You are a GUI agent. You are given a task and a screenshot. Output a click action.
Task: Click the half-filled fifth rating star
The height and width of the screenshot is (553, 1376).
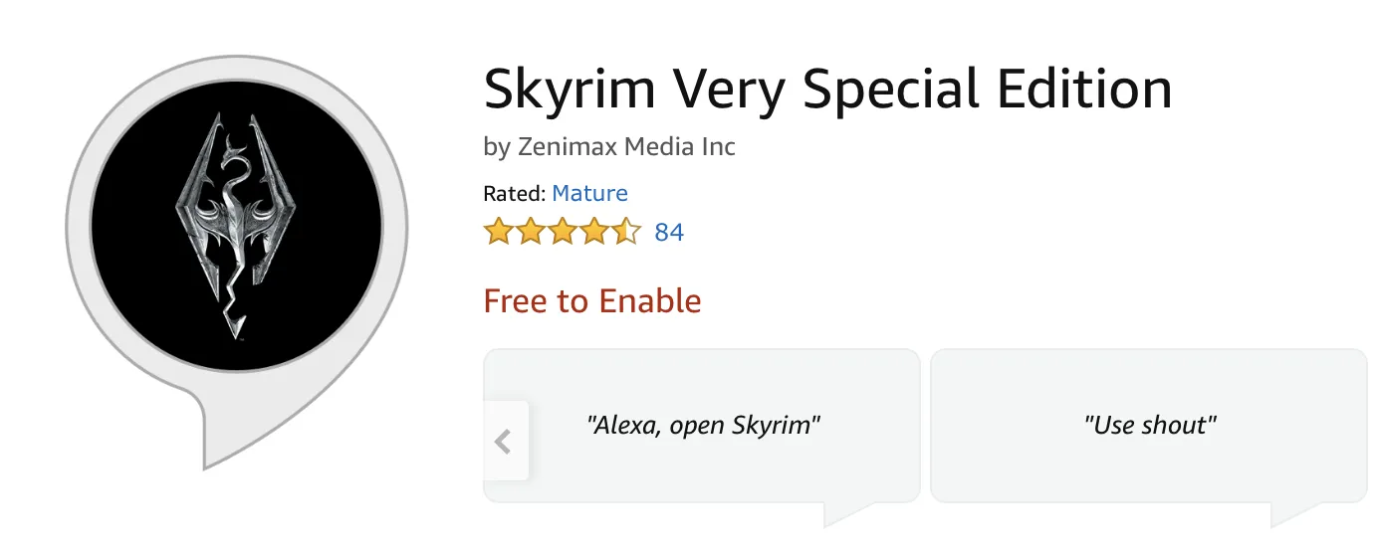click(x=625, y=233)
